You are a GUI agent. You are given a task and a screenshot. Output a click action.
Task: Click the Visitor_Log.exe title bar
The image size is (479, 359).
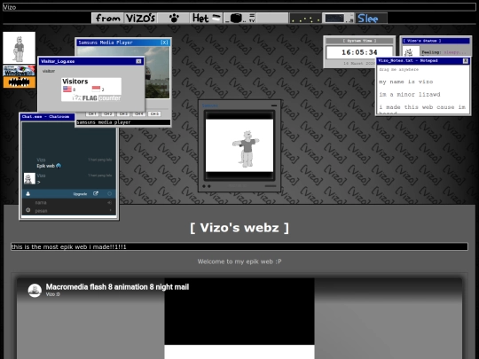(x=91, y=61)
